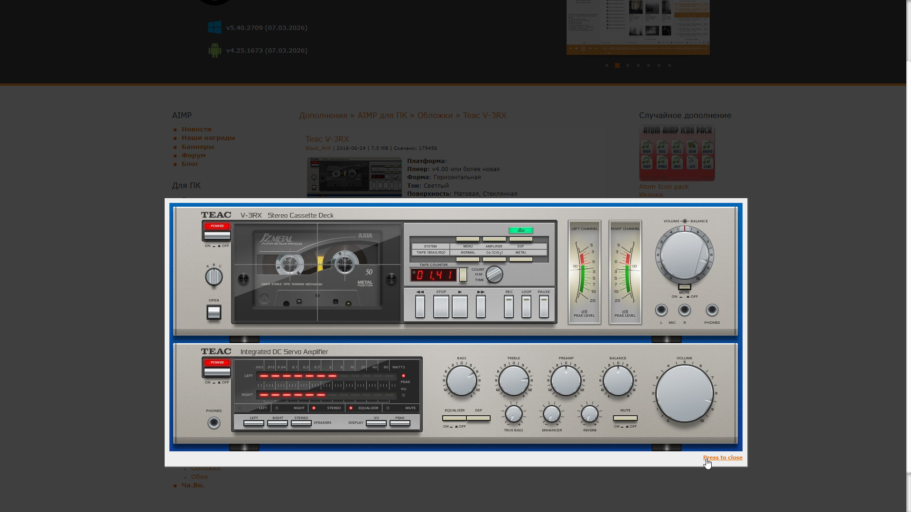
Task: Click the enlarged TEAC skin preview image
Action: pyautogui.click(x=455, y=327)
